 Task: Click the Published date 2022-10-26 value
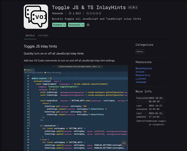[156, 100]
